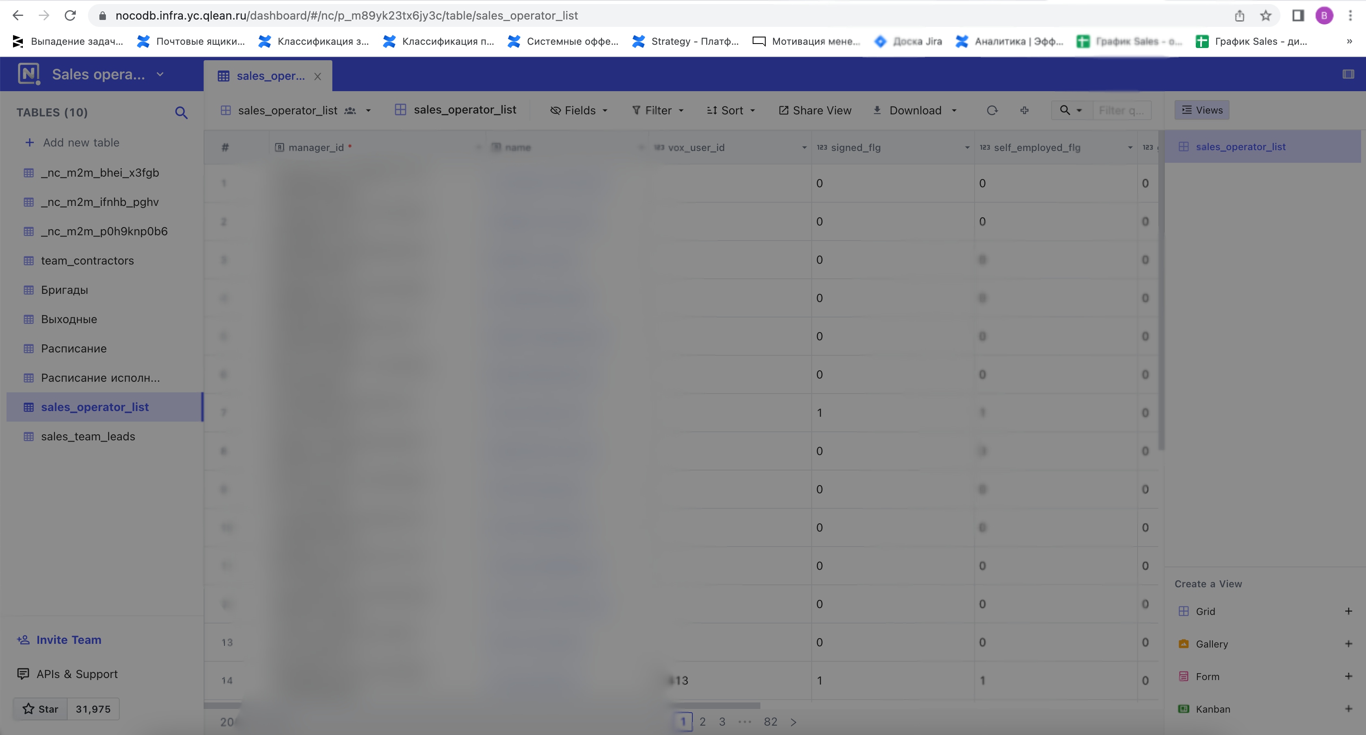The image size is (1366, 735).
Task: Open the Sort dropdown
Action: (x=731, y=110)
